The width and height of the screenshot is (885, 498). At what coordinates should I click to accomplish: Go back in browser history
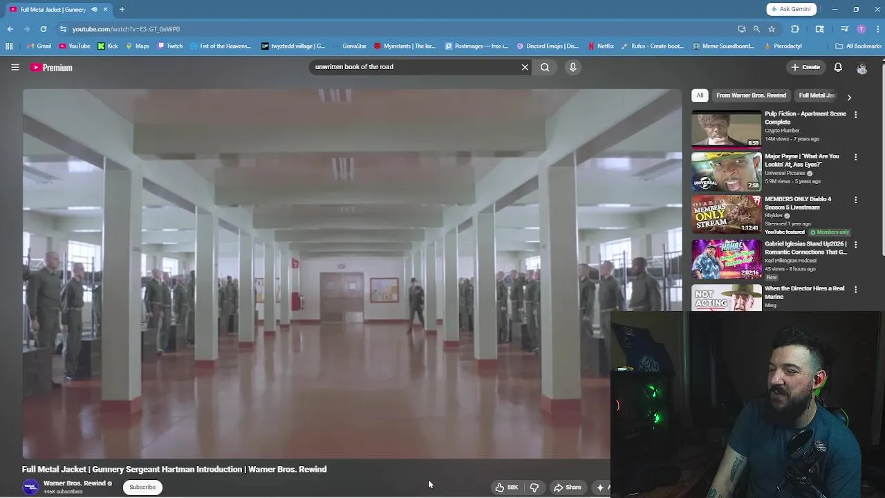(x=10, y=29)
